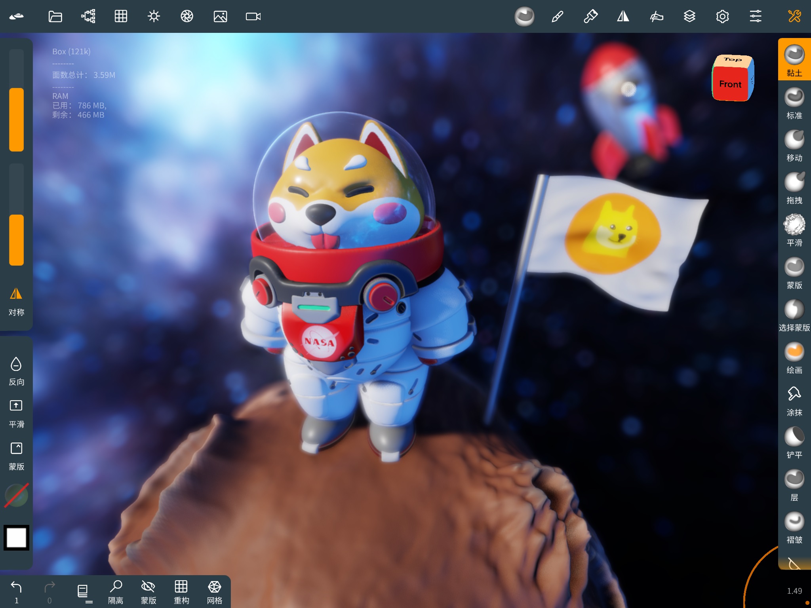Open the mirror symmetry options in top toolbar
The image size is (811, 608).
coord(623,16)
